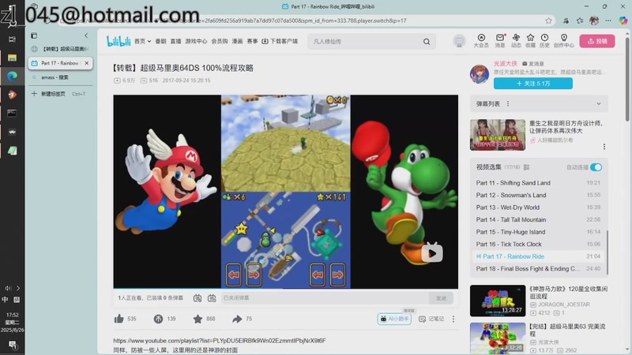Image resolution: width=632 pixels, height=355 pixels.
Task: Open uploader avatar 光波大侠 picture
Action: (x=480, y=73)
